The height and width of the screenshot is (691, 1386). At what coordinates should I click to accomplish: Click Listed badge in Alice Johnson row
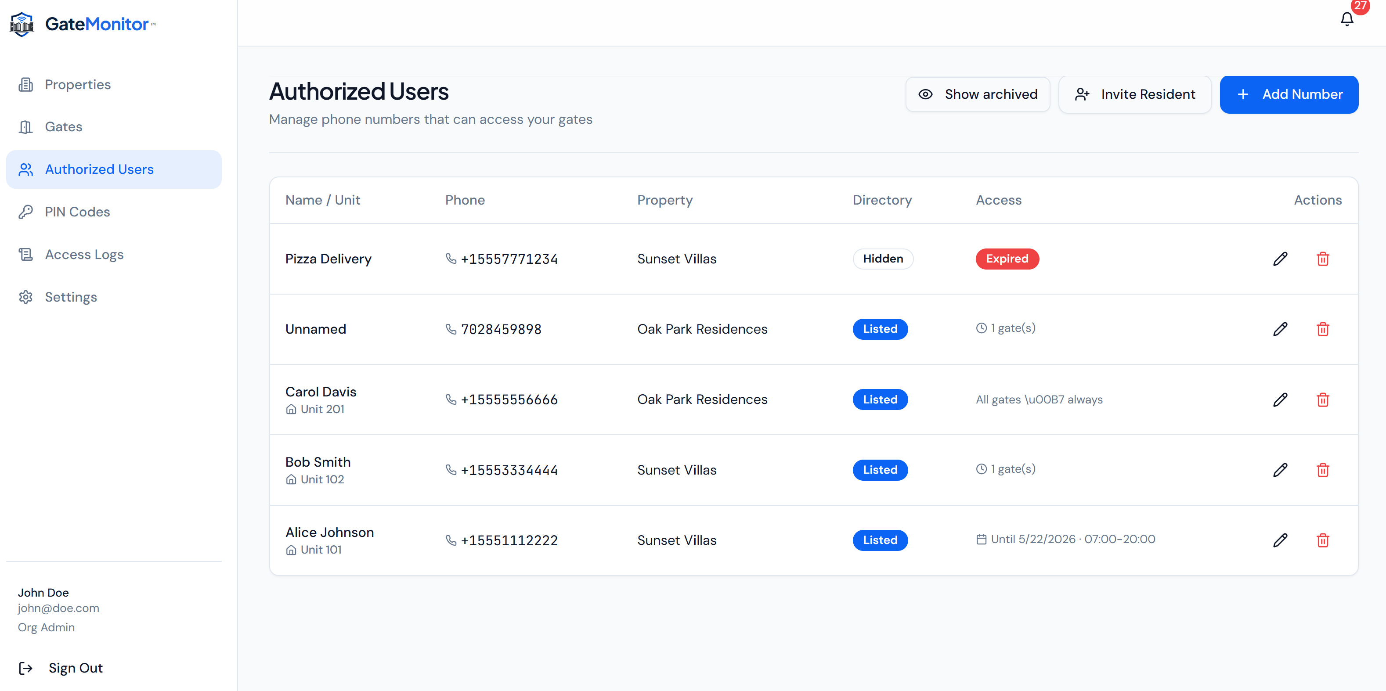pos(880,540)
